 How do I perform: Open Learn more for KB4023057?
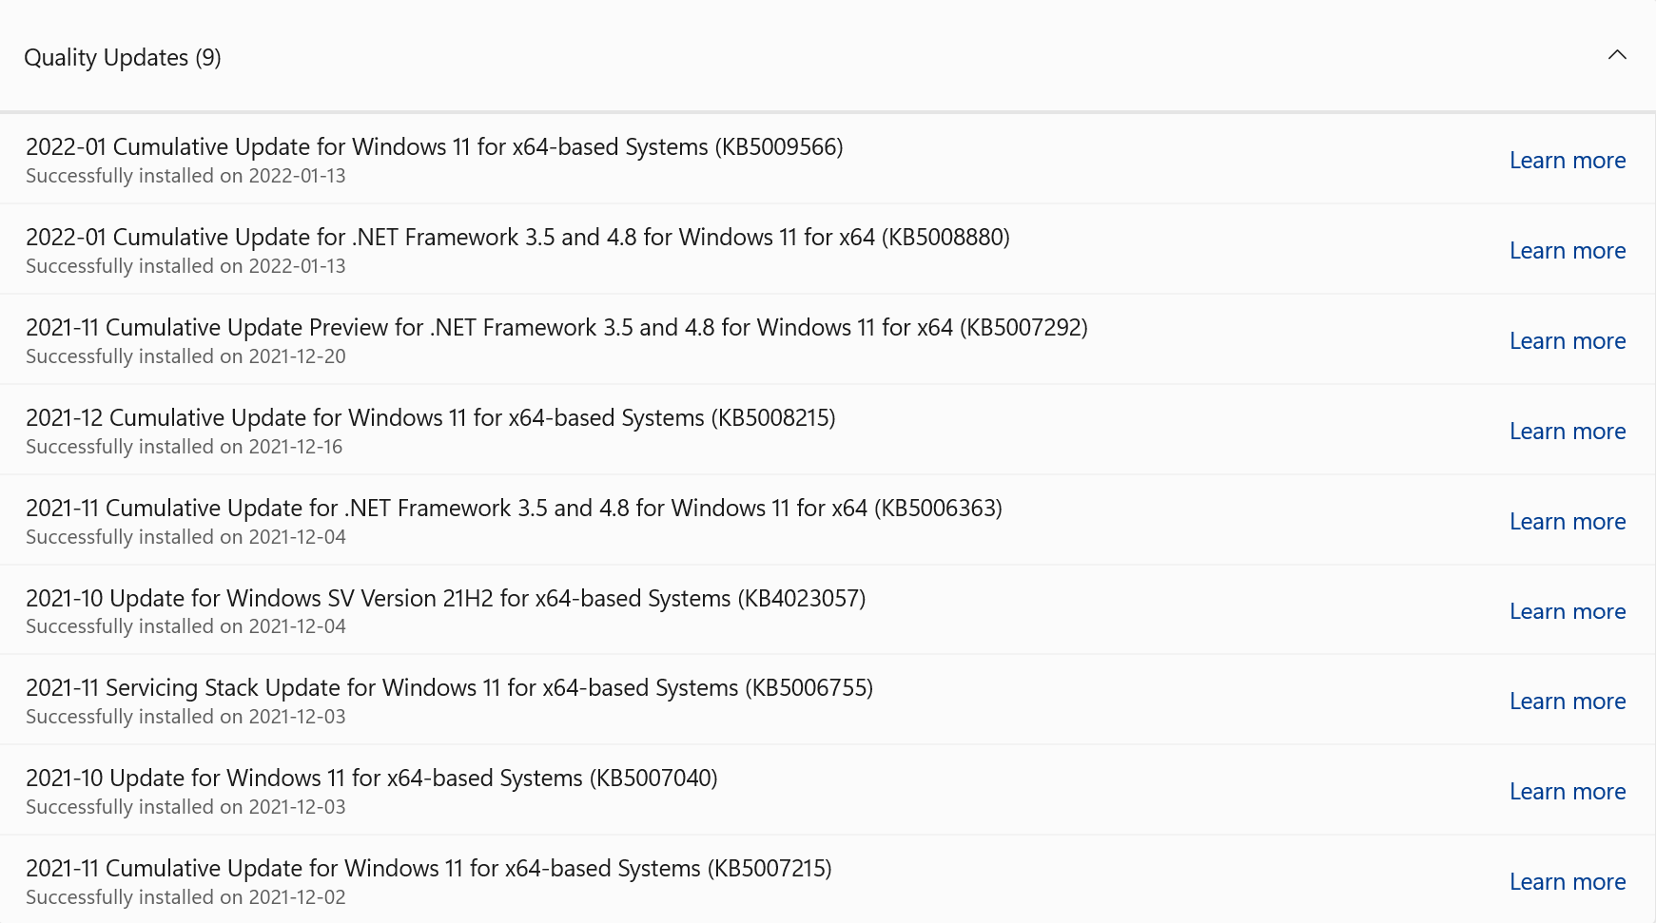[x=1568, y=611]
